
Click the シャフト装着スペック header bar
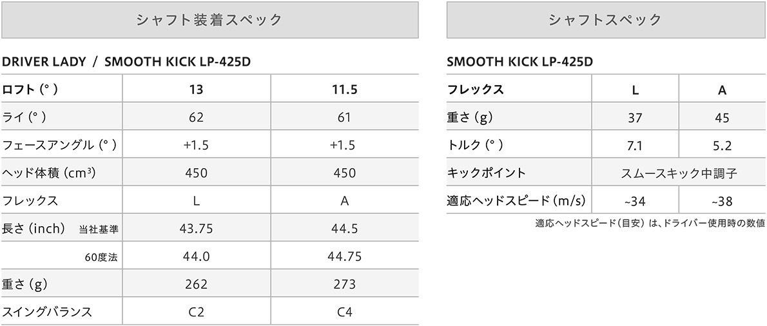point(209,20)
